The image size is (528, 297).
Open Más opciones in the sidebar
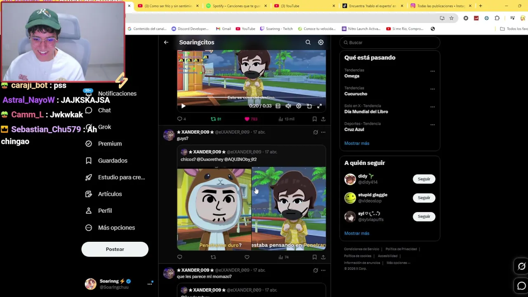pos(110,228)
